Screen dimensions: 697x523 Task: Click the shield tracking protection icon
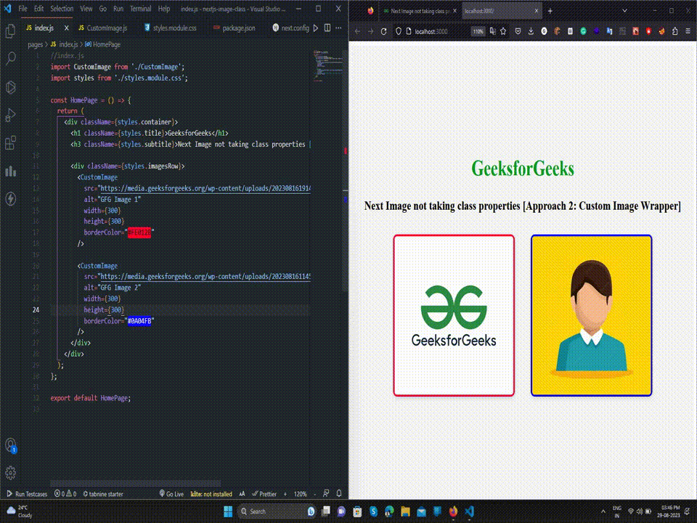tap(399, 31)
